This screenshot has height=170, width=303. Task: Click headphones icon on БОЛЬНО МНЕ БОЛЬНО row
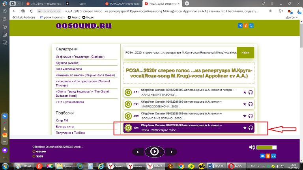pyautogui.click(x=251, y=116)
